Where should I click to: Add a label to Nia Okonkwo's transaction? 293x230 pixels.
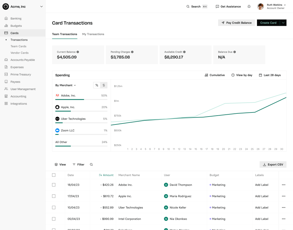[261, 219]
